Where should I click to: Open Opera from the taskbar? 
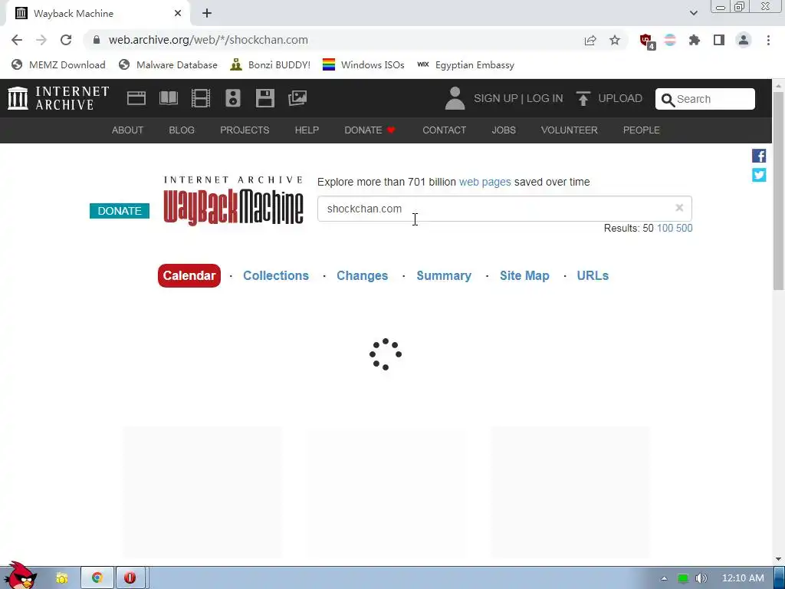point(130,578)
